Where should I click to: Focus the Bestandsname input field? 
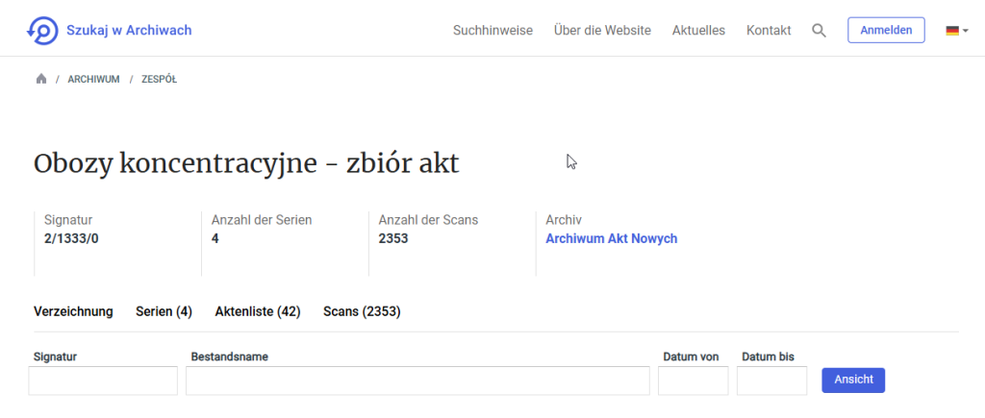pyautogui.click(x=417, y=381)
